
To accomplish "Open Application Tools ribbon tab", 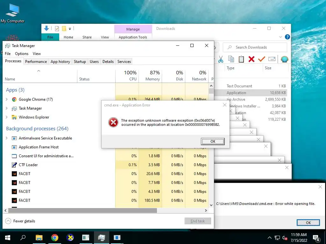I will pyautogui.click(x=133, y=37).
